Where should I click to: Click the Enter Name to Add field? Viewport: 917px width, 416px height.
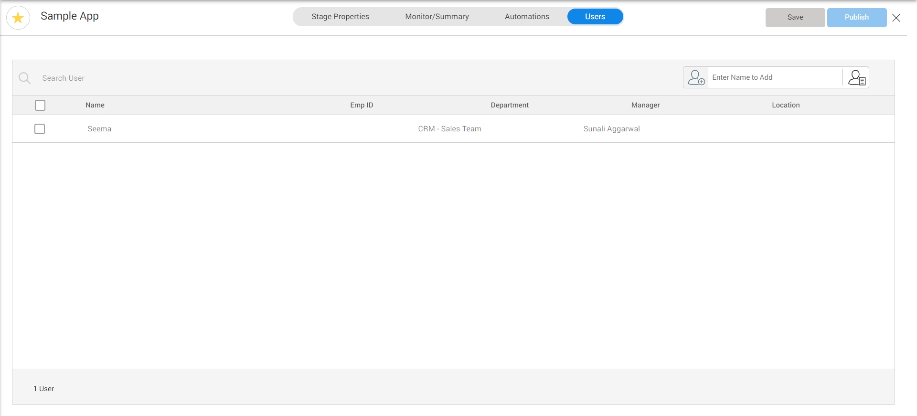click(774, 77)
